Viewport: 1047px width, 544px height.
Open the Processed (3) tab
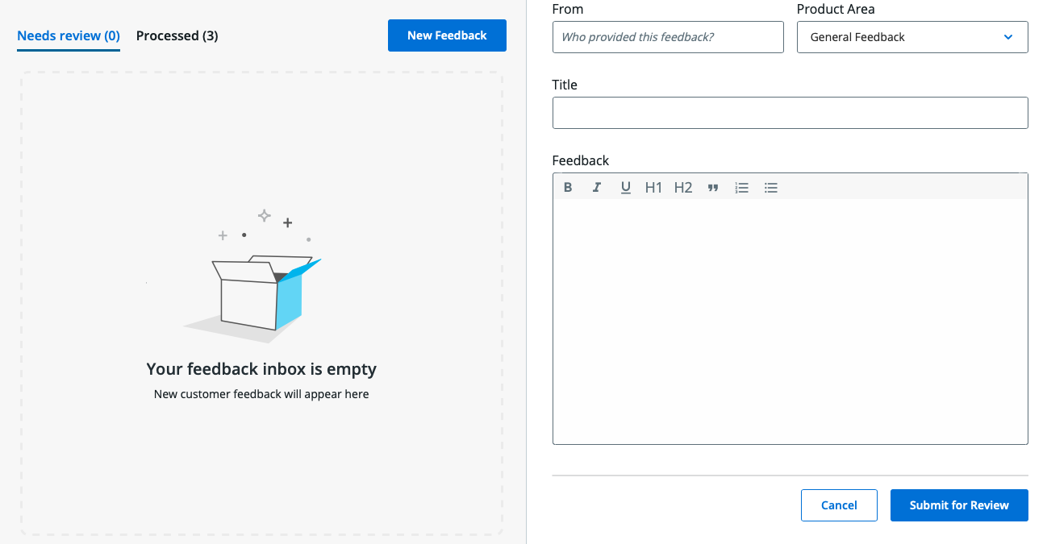[x=177, y=35]
